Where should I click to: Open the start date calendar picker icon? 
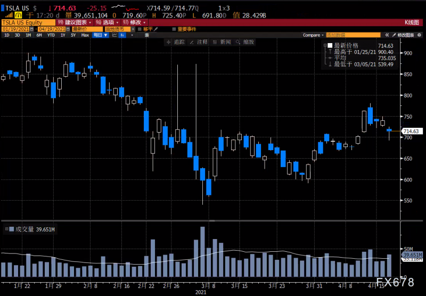click(x=32, y=29)
